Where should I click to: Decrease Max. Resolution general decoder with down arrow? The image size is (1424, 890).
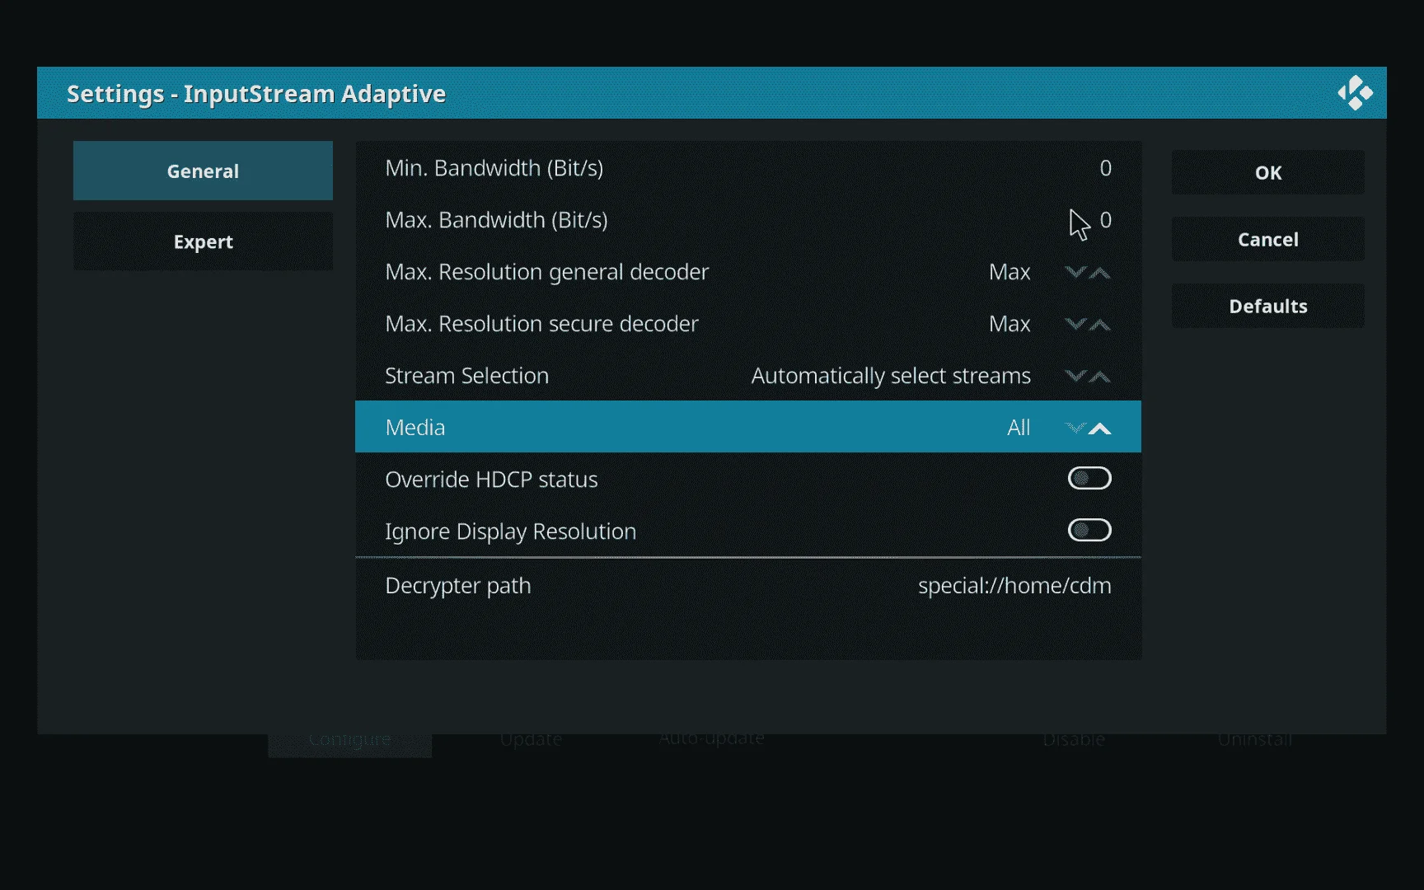(1075, 272)
